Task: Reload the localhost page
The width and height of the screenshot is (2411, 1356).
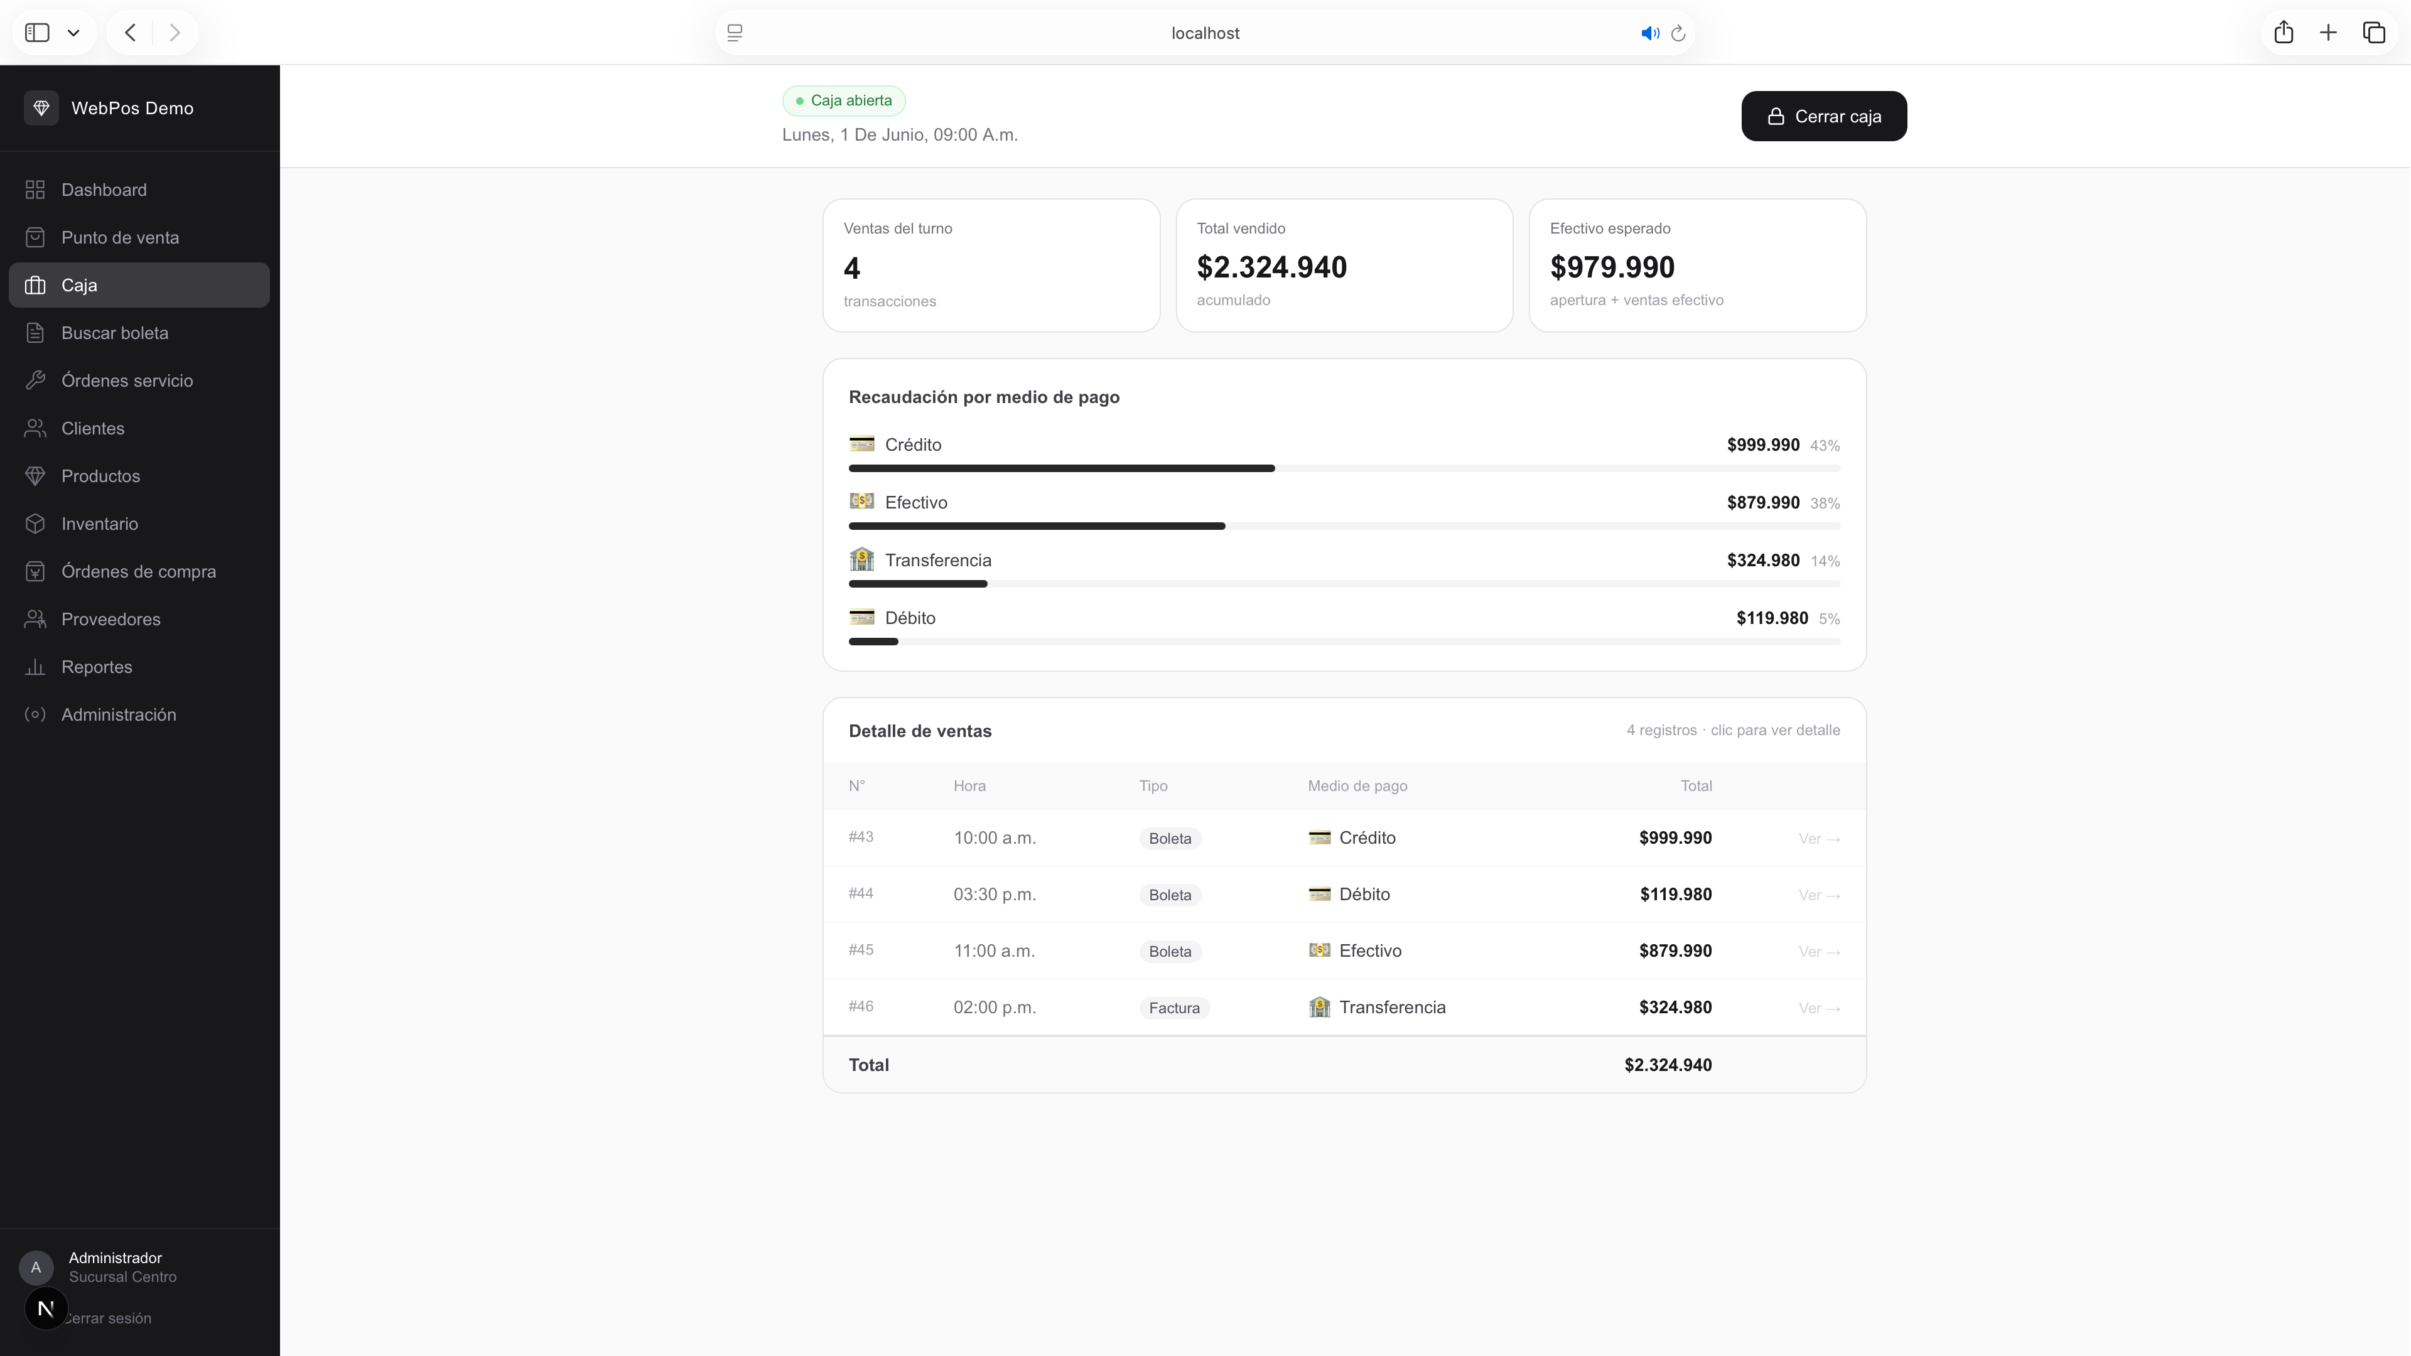Action: coord(1678,34)
